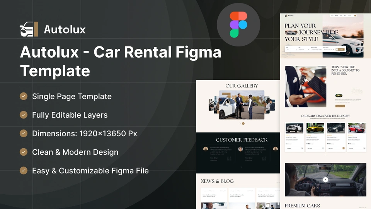Click the arrow icon on the white truck card
The height and width of the screenshot is (209, 371).
(302, 148)
